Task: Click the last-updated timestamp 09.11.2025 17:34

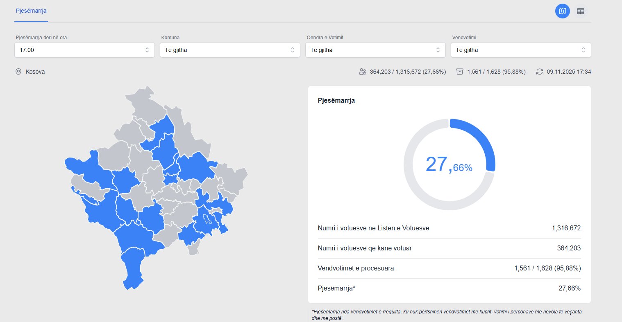Action: (569, 72)
